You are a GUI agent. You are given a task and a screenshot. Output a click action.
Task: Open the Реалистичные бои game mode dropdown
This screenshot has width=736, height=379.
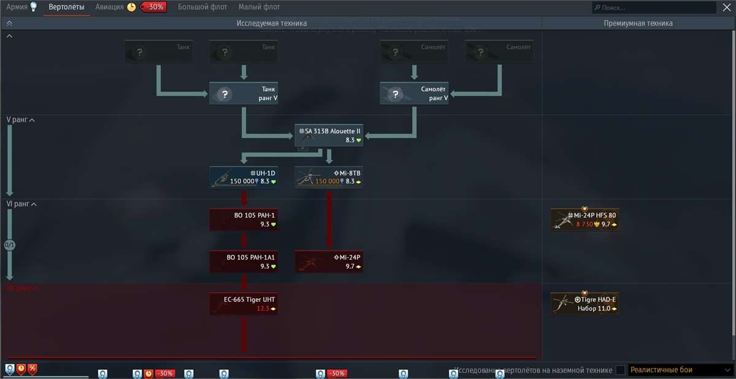680,370
